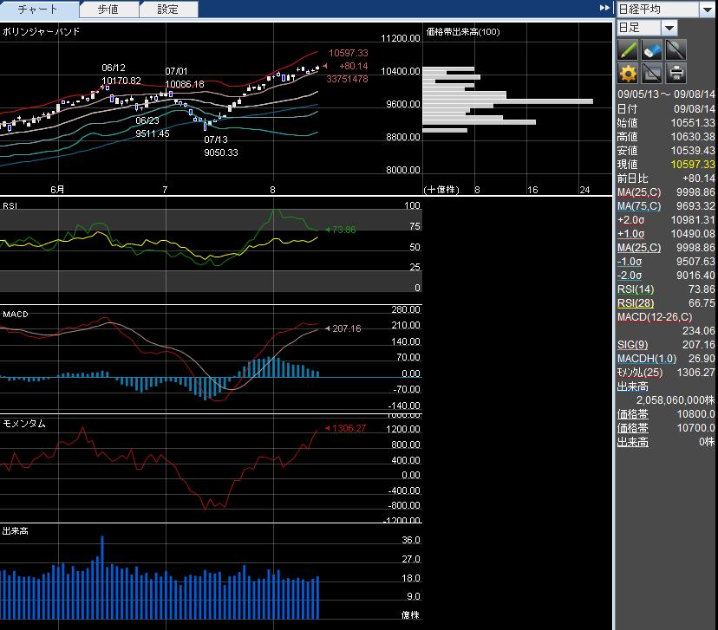Click the +1.0σ Bollinger band label

pyautogui.click(x=630, y=234)
